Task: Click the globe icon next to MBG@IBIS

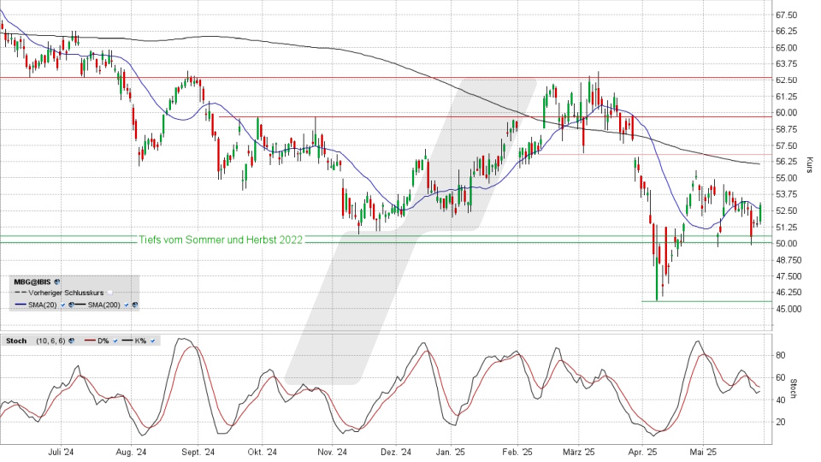Action: pos(57,281)
